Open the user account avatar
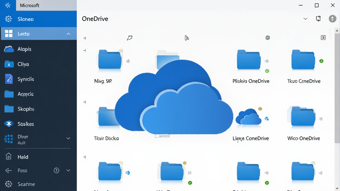340x191 pixels. [332, 19]
